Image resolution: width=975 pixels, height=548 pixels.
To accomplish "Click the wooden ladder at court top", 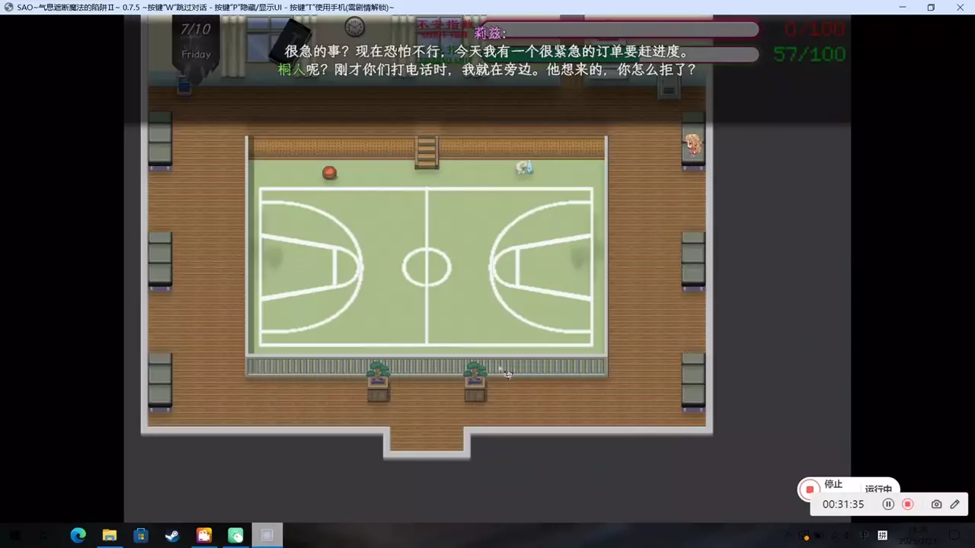I will pyautogui.click(x=427, y=152).
